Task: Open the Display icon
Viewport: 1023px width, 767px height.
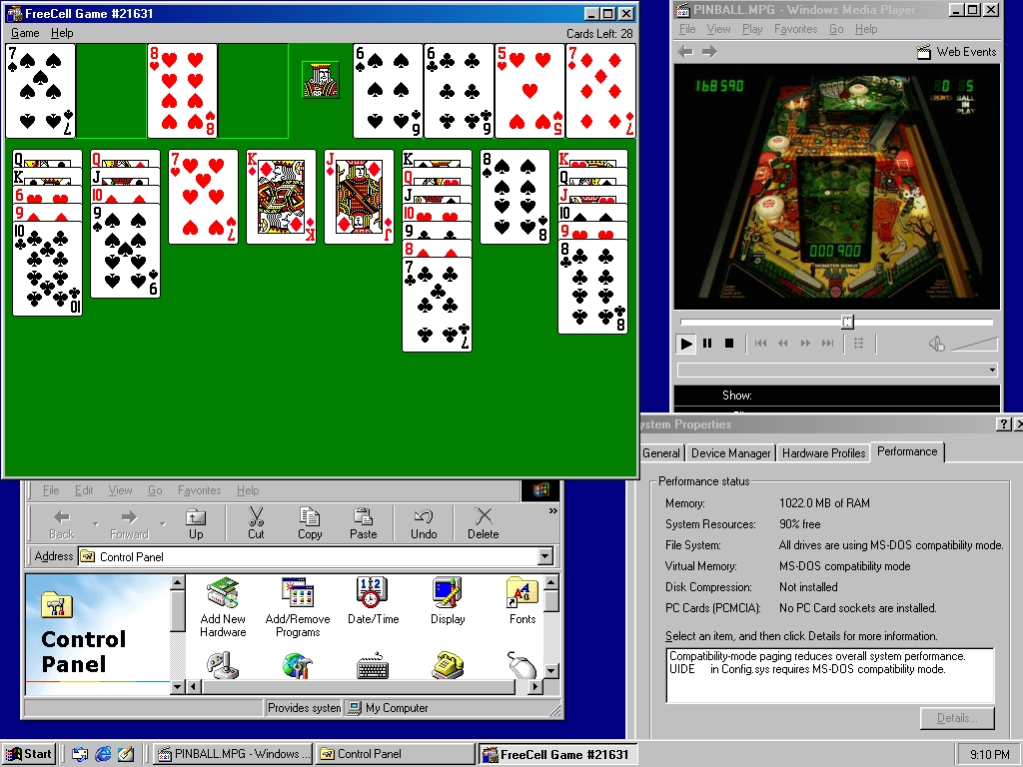Action: [x=448, y=600]
